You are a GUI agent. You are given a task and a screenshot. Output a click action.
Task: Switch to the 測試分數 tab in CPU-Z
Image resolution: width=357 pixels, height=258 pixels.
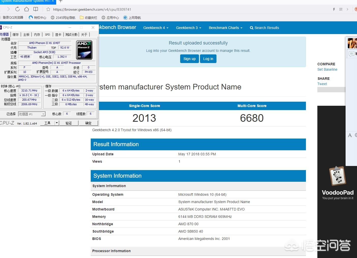pyautogui.click(x=71, y=35)
